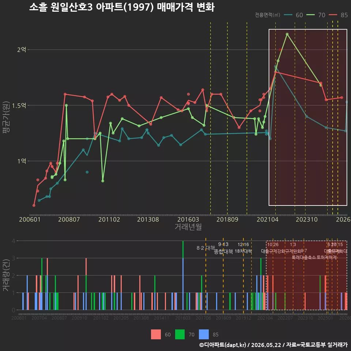351x351 pixels.
Task: Click the 9·13 종합대책 annotation
Action: point(223,248)
